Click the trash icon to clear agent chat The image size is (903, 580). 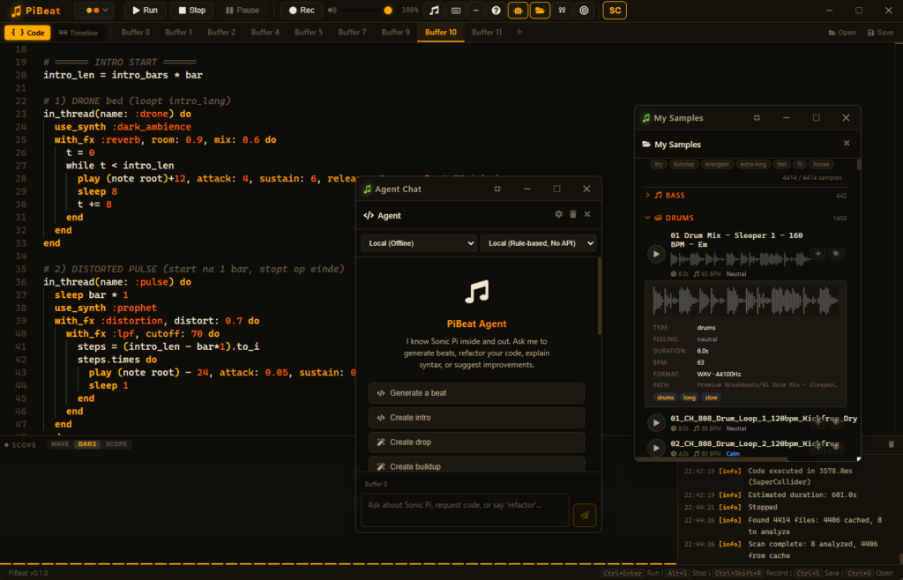[x=572, y=214]
